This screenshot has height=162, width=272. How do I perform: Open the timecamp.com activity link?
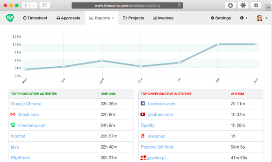(x=32, y=125)
